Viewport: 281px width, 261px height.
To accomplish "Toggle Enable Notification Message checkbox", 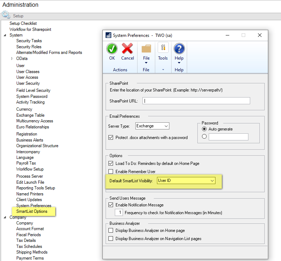I will point(111,205).
